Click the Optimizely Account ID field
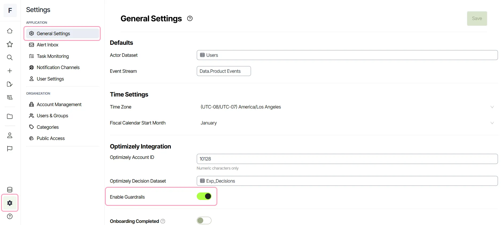 [347, 159]
